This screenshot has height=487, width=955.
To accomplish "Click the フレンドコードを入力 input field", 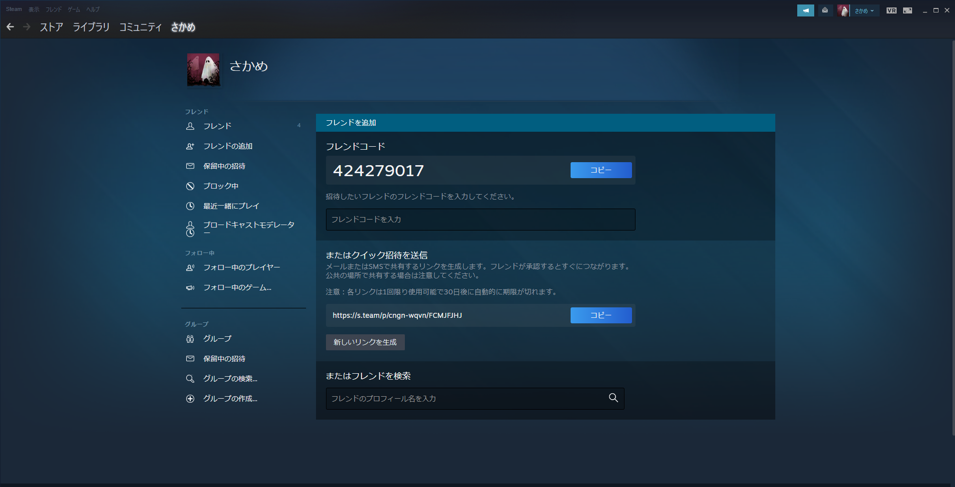I will pos(480,220).
